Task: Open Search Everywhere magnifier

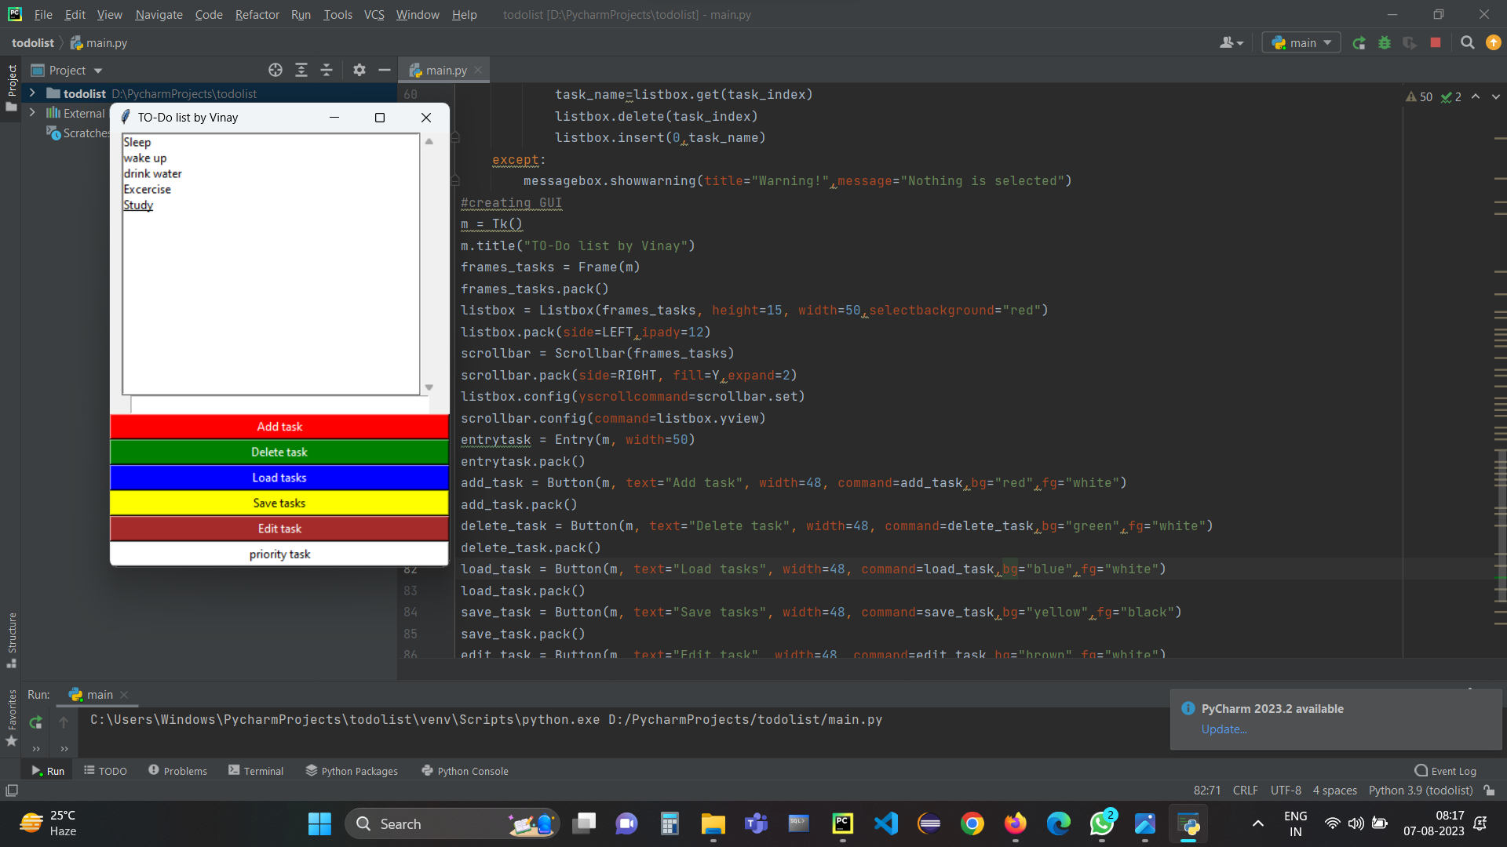Action: coord(1467,43)
